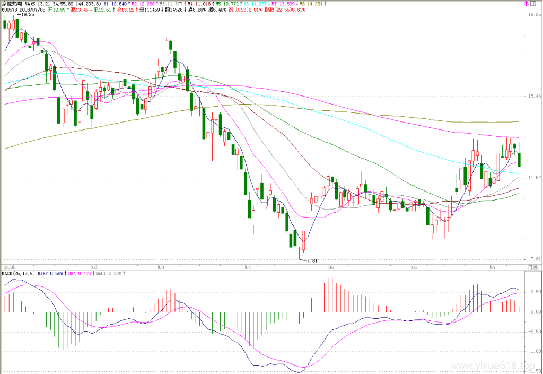Open the 日线 period selector

(x=532, y=267)
